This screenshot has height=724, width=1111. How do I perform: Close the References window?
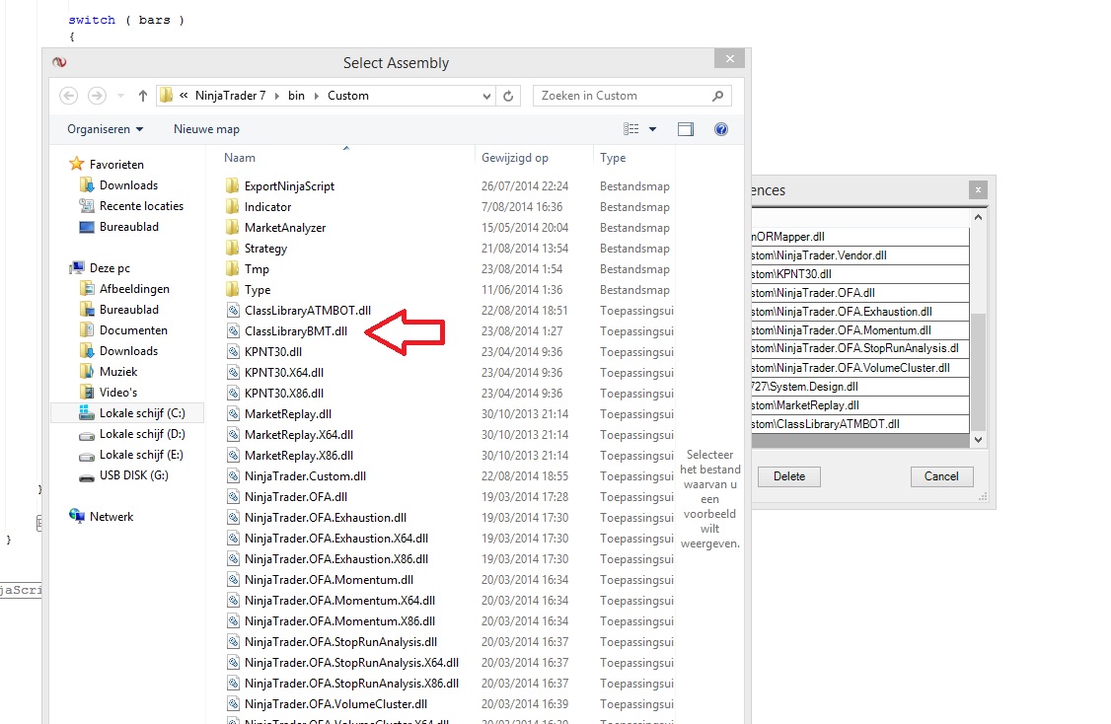[x=978, y=189]
